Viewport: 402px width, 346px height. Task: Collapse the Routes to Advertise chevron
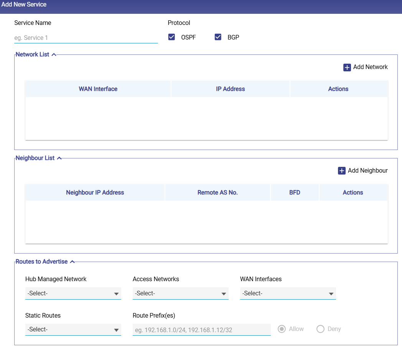72,262
